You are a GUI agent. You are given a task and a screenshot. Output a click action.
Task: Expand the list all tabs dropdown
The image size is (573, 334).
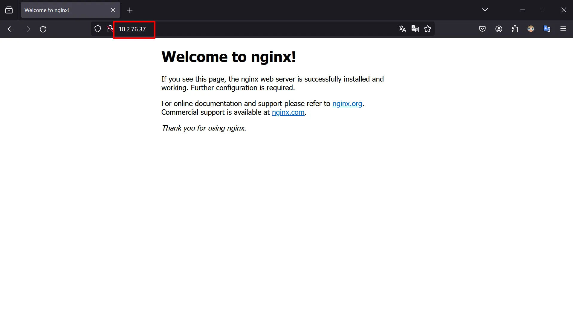click(x=485, y=10)
